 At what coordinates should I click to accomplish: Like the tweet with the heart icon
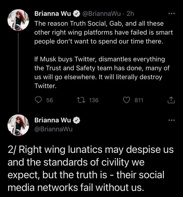[x=127, y=100]
